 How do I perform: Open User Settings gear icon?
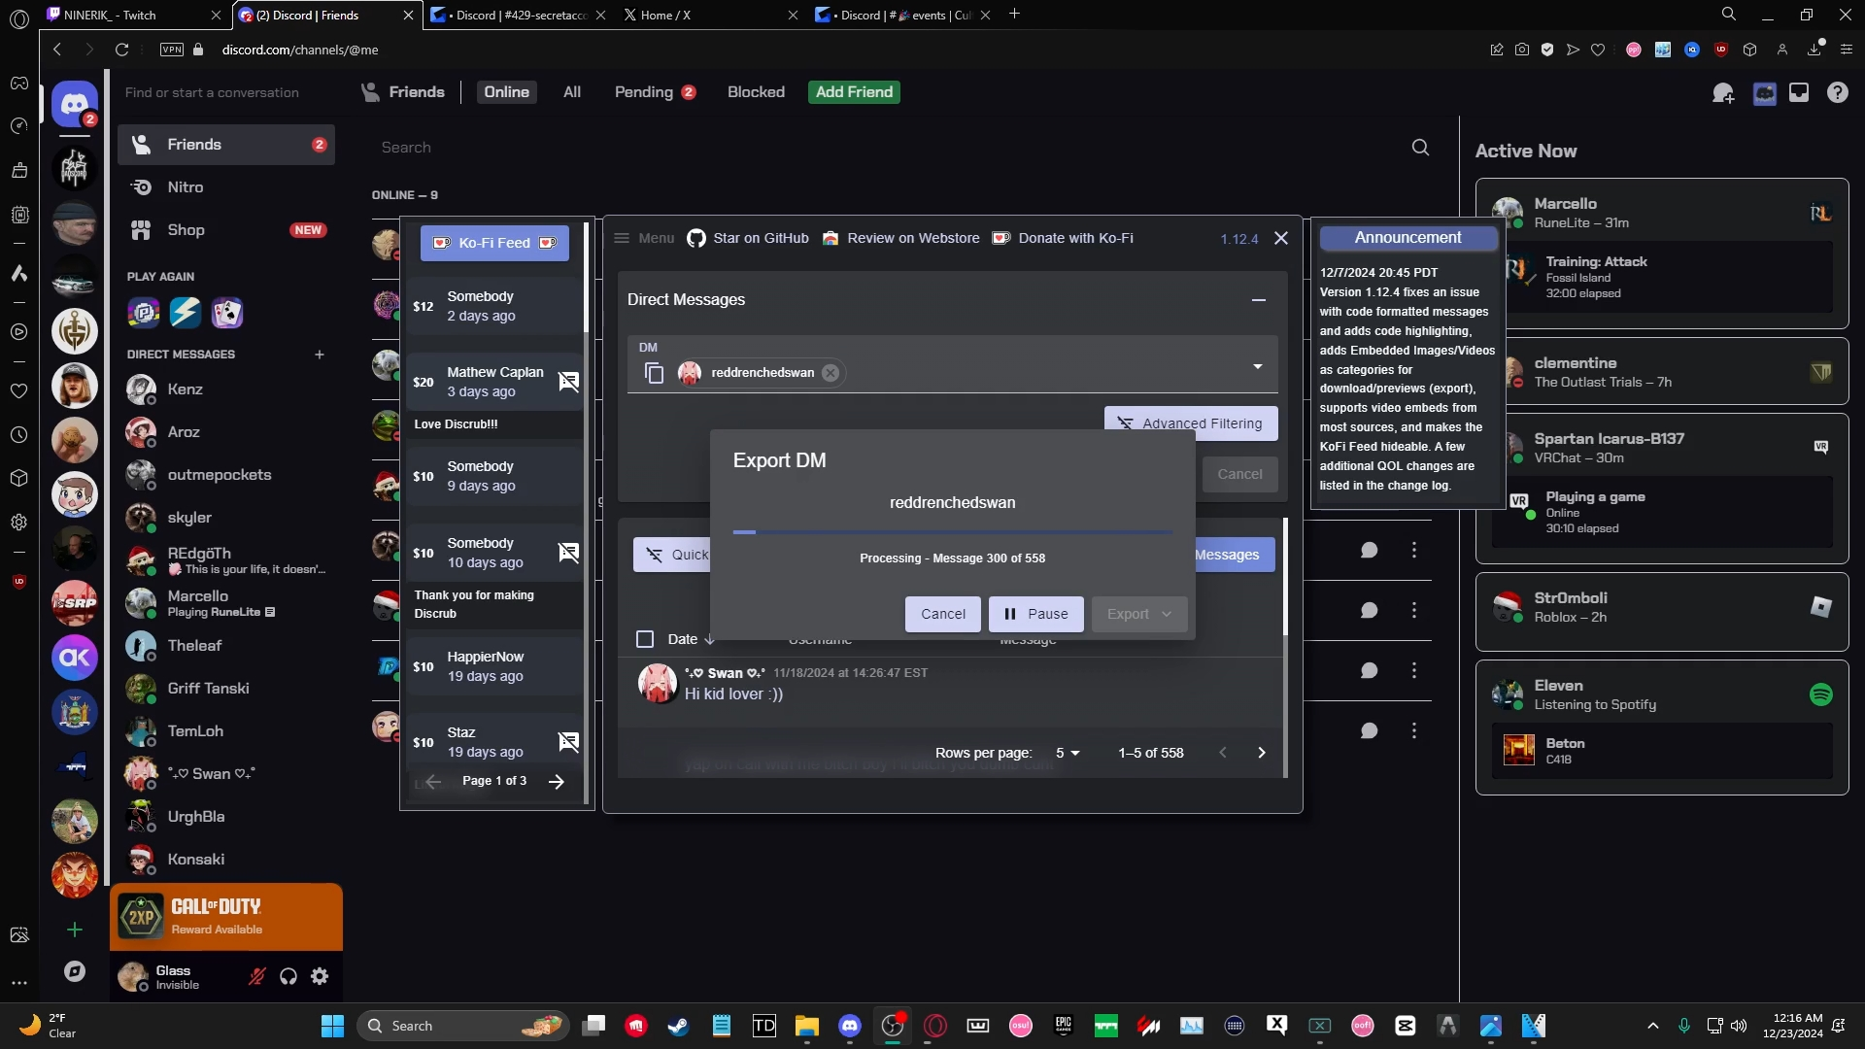tap(320, 977)
